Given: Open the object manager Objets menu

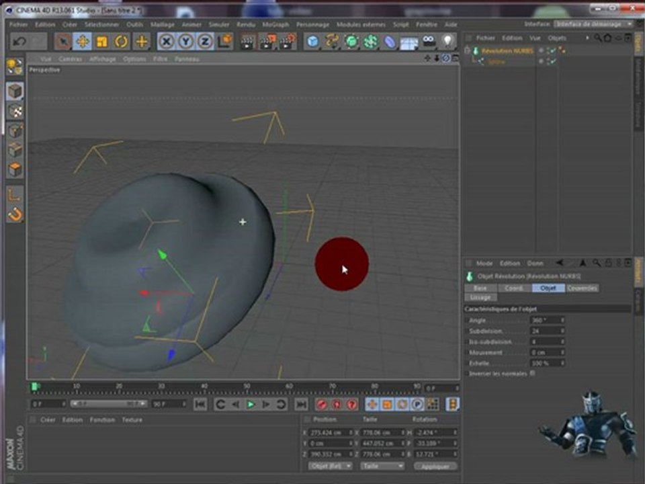Looking at the screenshot, I should [x=557, y=38].
